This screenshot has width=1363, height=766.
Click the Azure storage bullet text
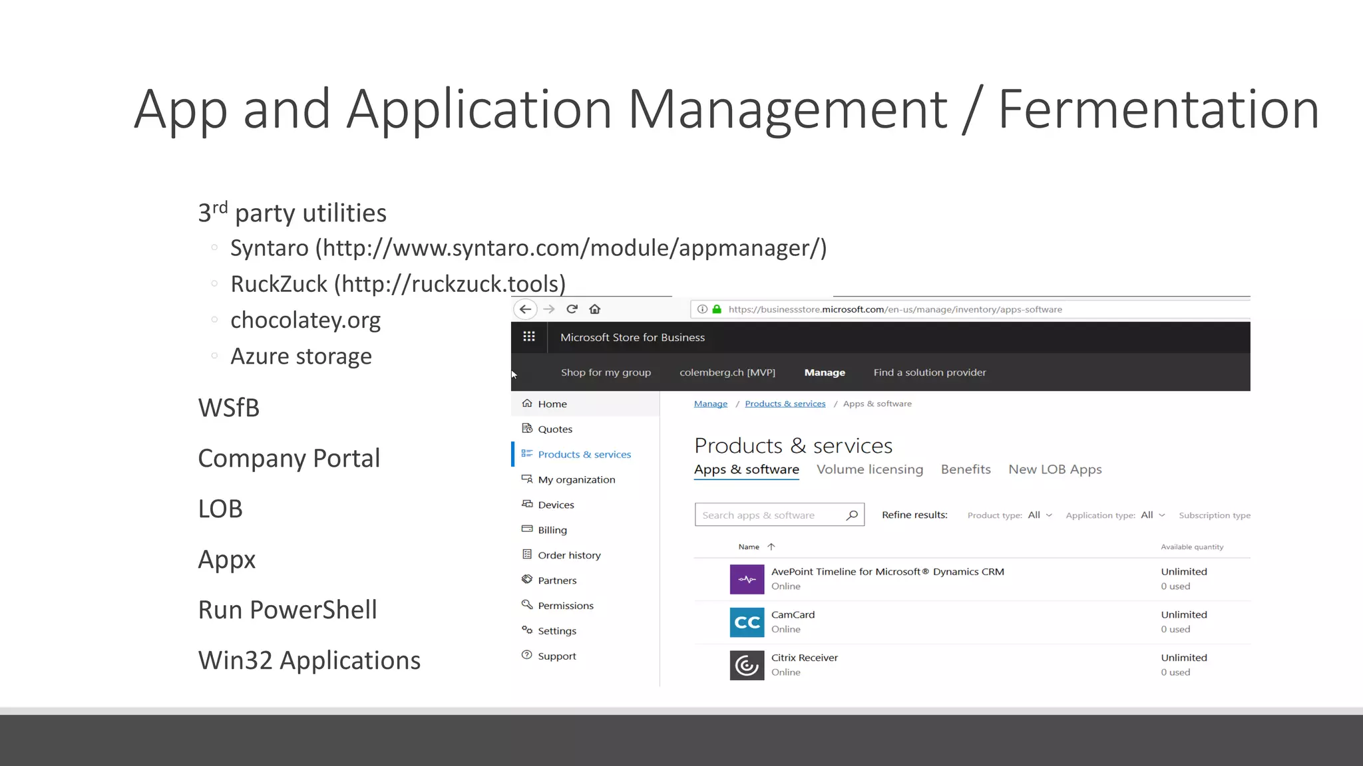click(301, 356)
